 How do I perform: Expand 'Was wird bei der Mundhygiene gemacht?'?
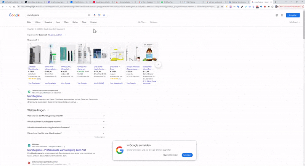click(x=66, y=116)
